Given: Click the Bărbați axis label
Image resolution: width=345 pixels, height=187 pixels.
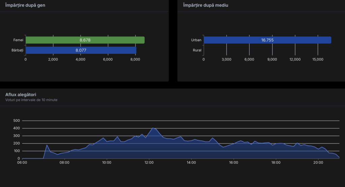Looking at the screenshot, I should 18,50.
